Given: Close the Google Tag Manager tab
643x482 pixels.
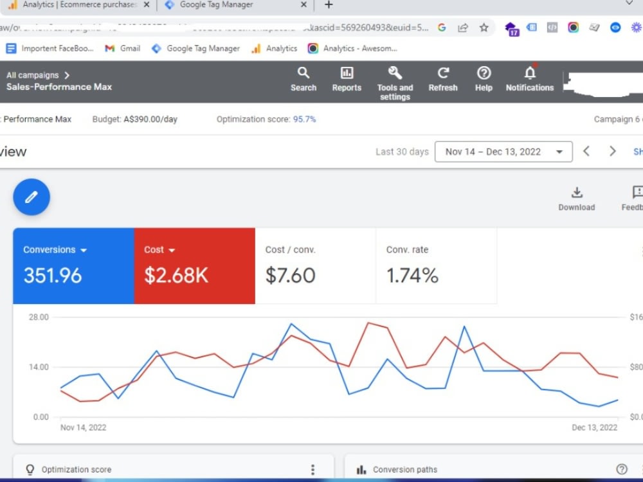Looking at the screenshot, I should tap(303, 5).
